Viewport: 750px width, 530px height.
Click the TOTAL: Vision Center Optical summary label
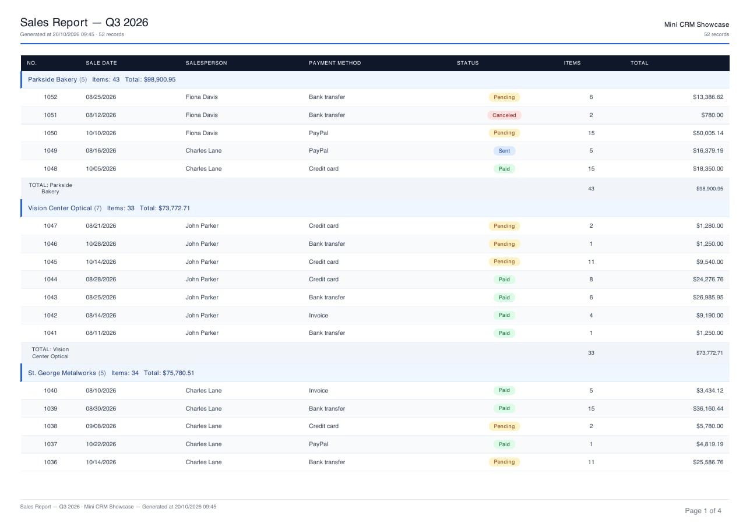coord(50,353)
